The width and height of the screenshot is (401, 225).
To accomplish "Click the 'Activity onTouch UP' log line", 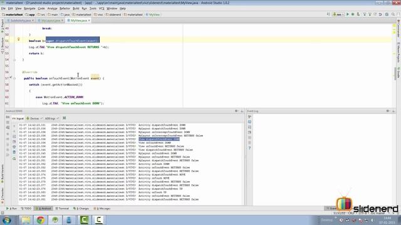I will coord(152,192).
